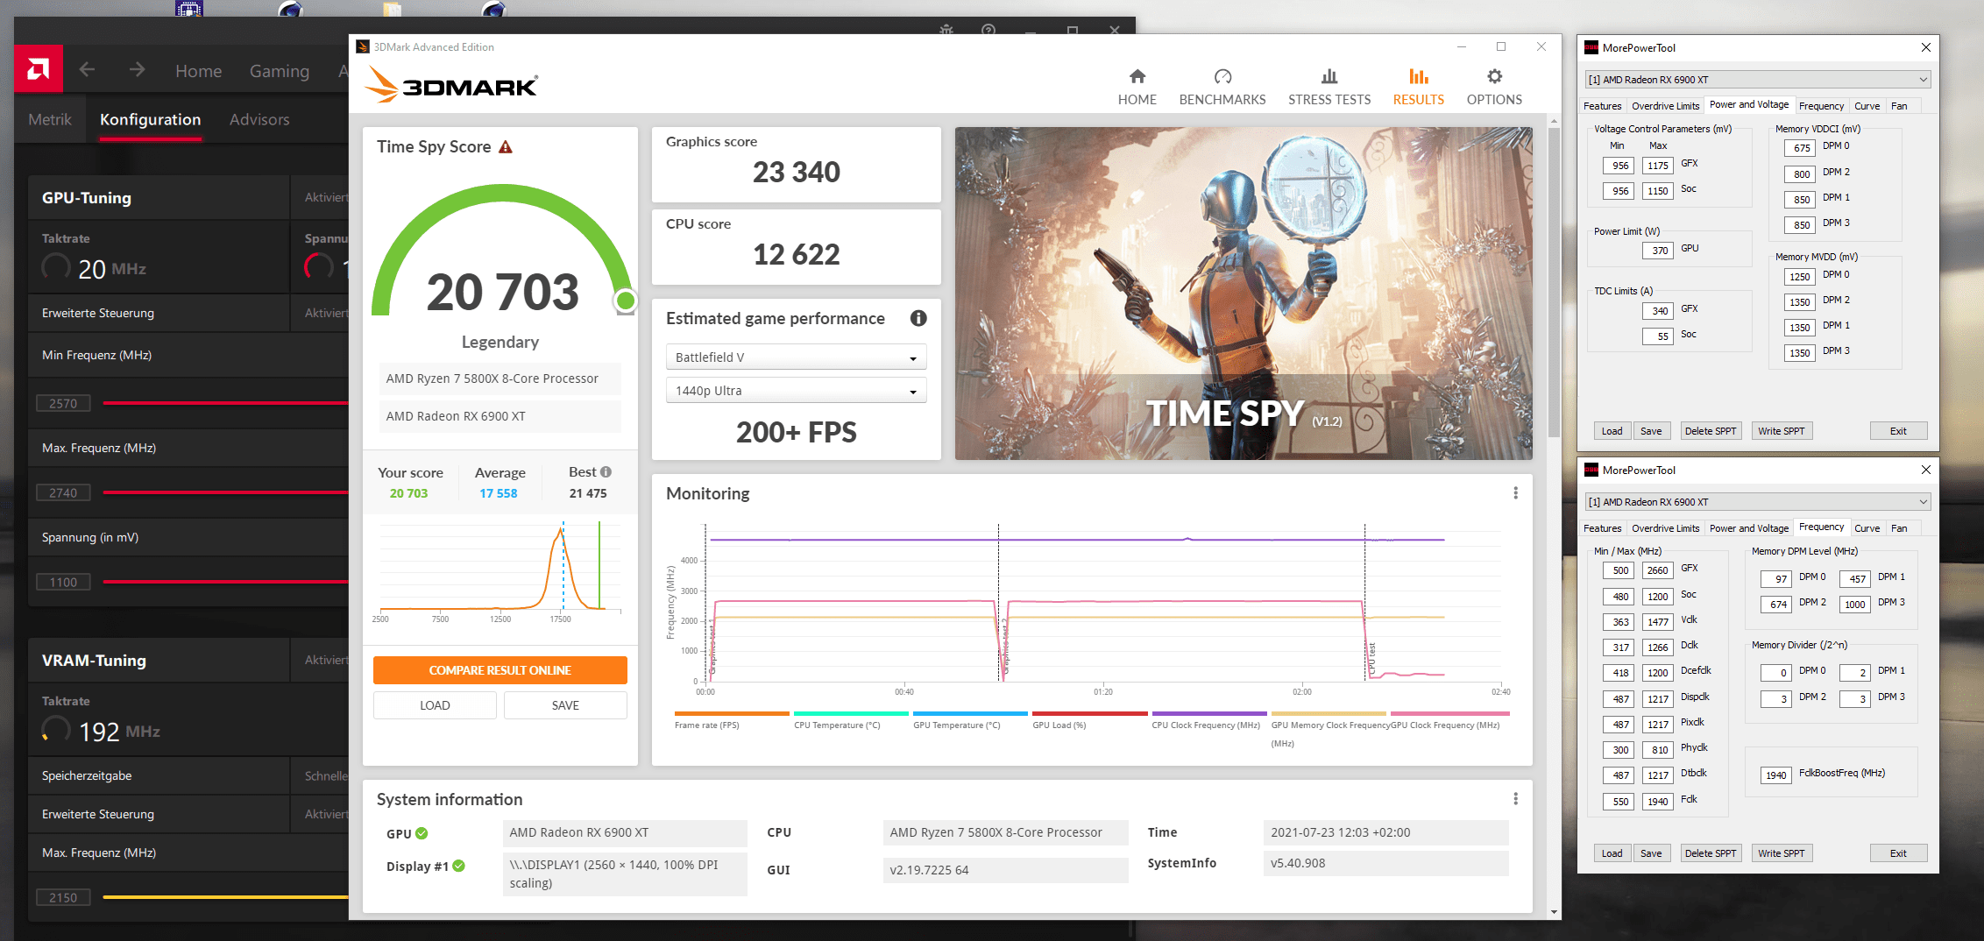Open the Battlefield V game dropdown
1984x941 pixels.
point(796,357)
